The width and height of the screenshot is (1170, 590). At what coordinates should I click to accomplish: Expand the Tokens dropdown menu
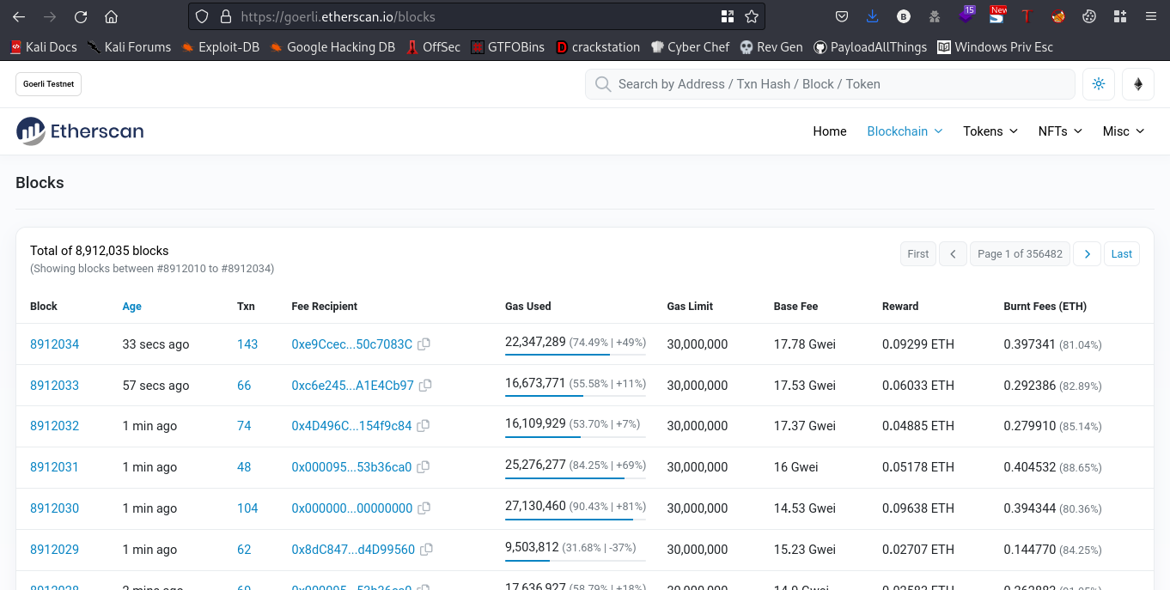click(x=990, y=131)
